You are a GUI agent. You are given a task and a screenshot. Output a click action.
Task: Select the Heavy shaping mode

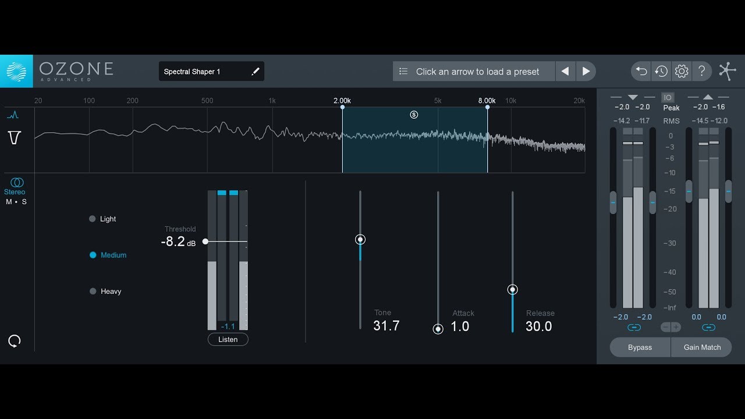(x=105, y=291)
